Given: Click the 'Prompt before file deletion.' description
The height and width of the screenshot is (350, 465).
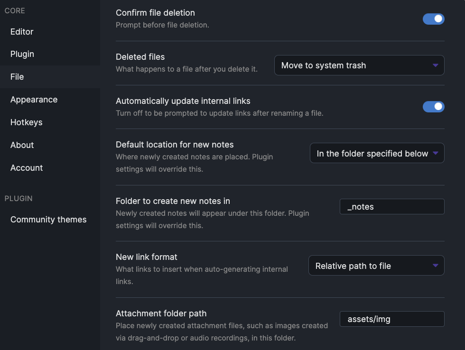Looking at the screenshot, I should tap(162, 25).
